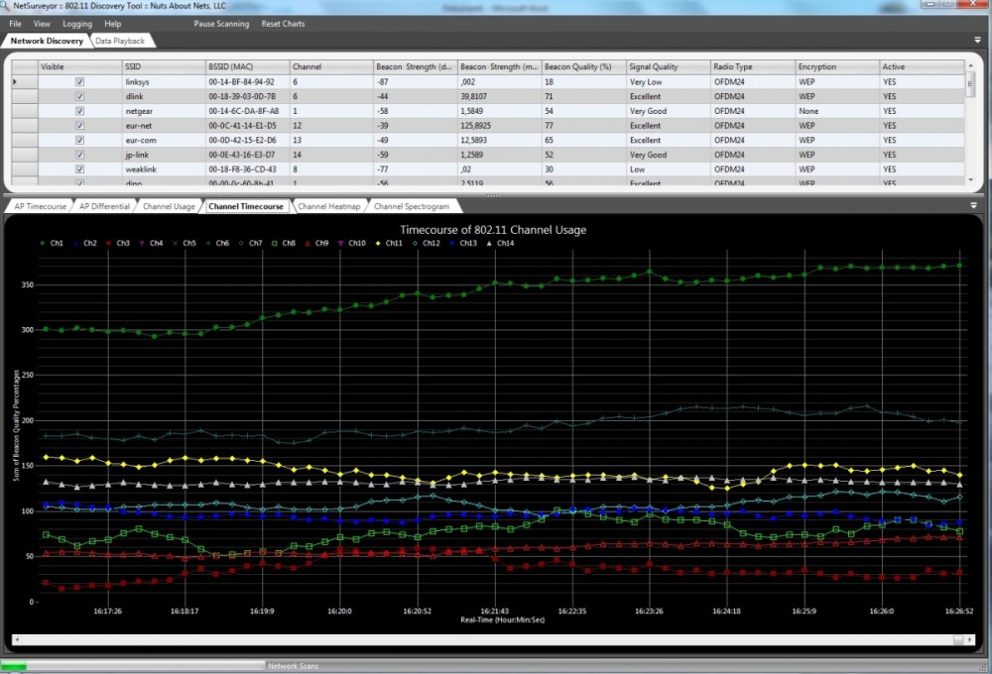Open the Logging menu
992x674 pixels.
(77, 23)
